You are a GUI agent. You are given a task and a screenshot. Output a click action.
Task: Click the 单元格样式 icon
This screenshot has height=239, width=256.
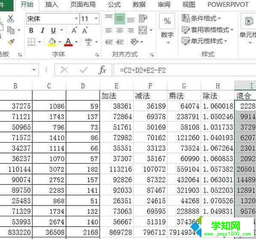(x=186, y=41)
